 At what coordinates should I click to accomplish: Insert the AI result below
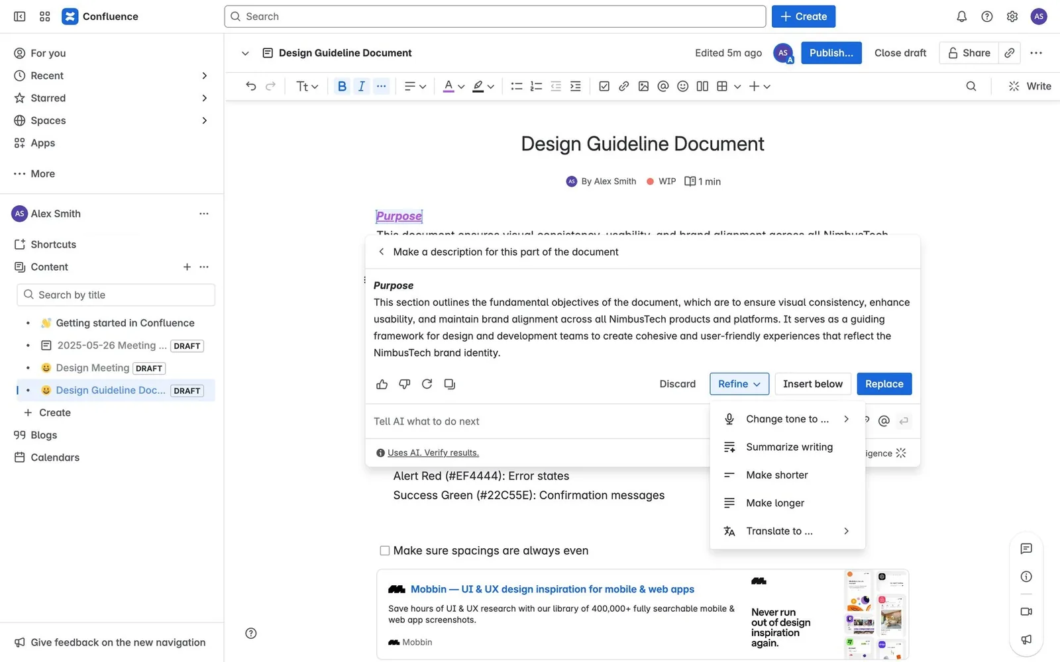813,384
